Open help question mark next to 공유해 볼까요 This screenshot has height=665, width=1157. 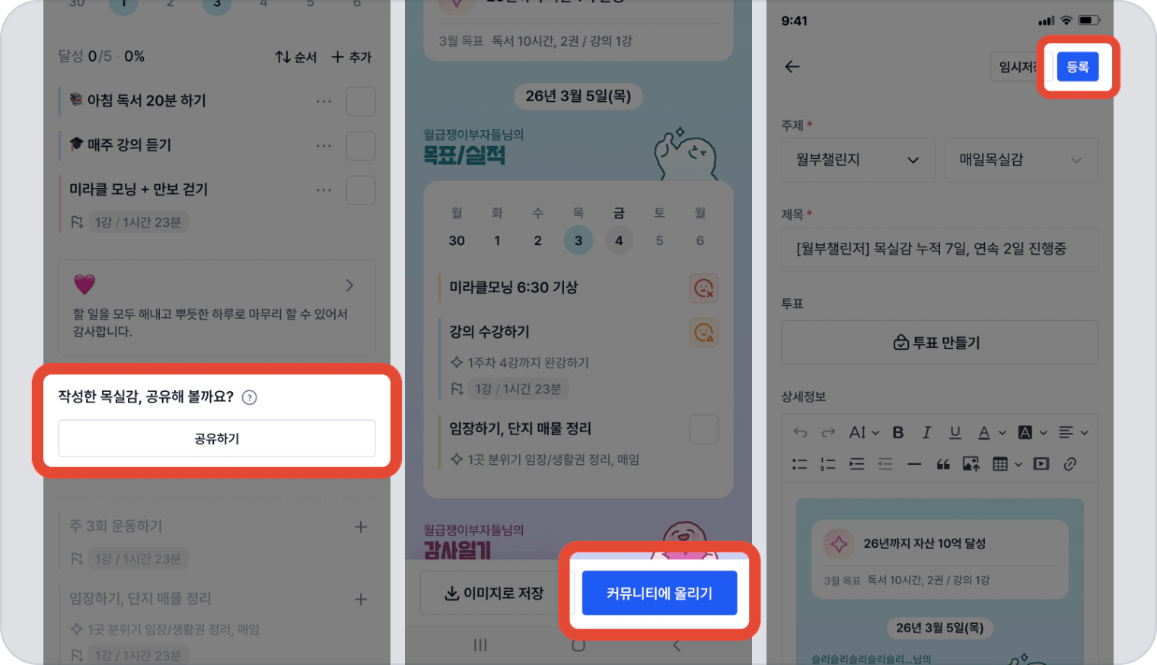click(x=249, y=397)
